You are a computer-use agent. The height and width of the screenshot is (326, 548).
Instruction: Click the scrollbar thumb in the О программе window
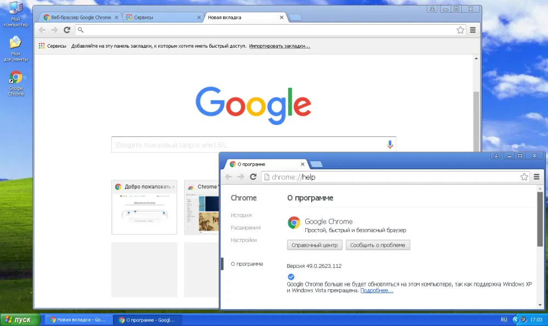(x=540, y=219)
